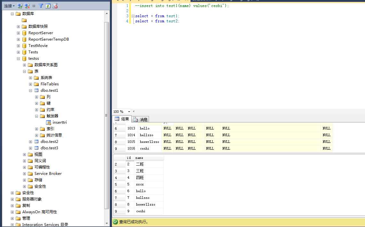Screen dimensions: 365x227
Task: Click the '二班' name cell
Action: point(149,164)
